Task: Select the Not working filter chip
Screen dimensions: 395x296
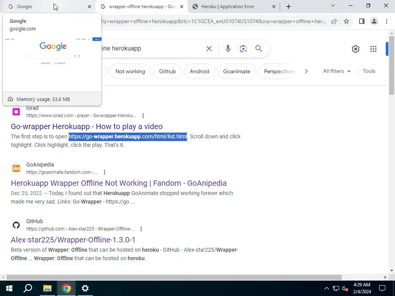Action: [130, 71]
